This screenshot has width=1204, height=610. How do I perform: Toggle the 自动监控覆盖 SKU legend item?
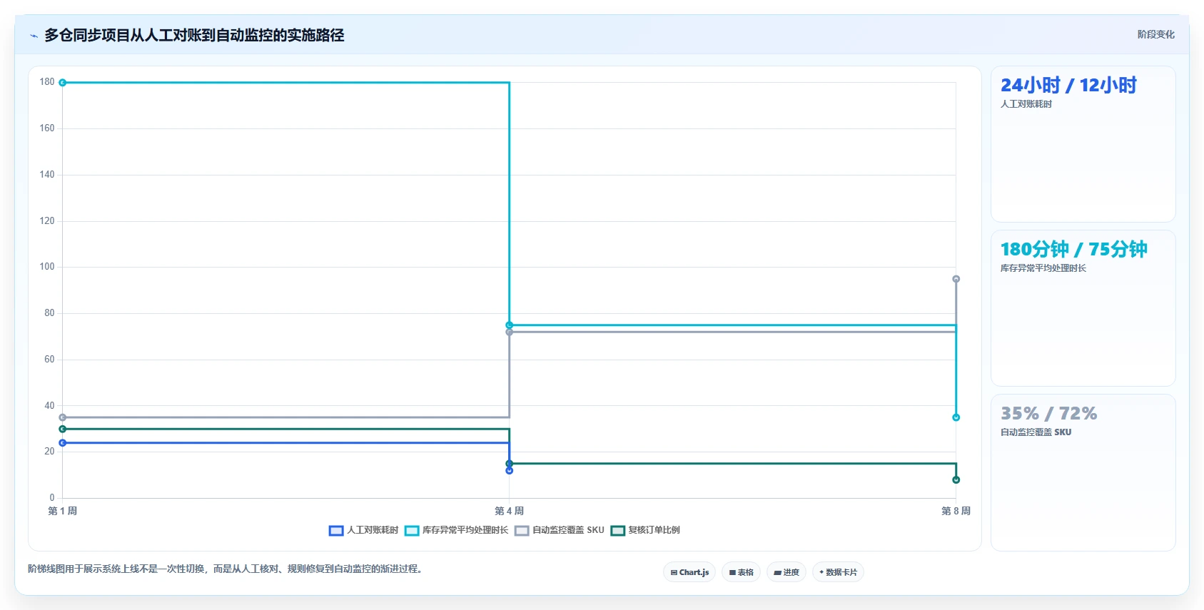pyautogui.click(x=559, y=530)
